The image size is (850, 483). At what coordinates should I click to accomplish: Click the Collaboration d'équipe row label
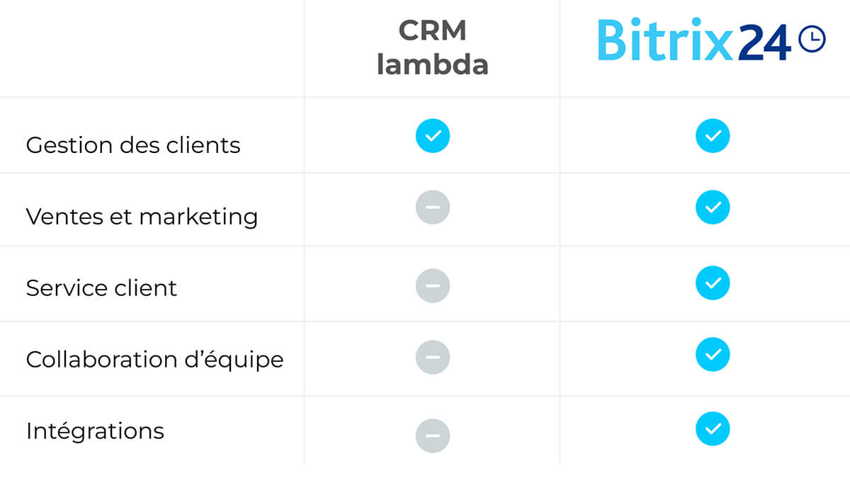[154, 360]
